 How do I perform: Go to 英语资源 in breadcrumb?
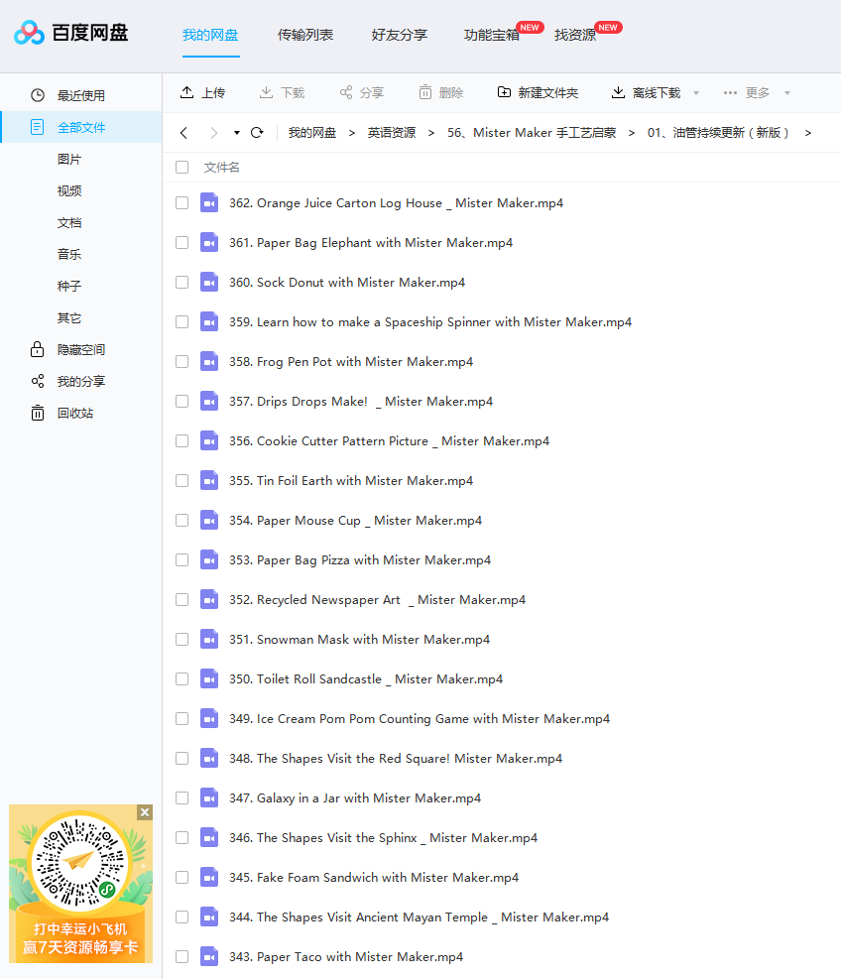pyautogui.click(x=392, y=132)
